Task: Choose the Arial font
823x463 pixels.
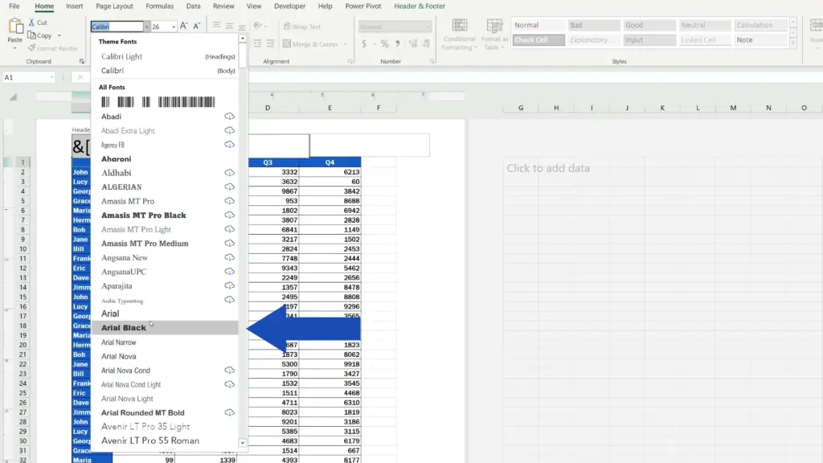Action: pos(165,313)
